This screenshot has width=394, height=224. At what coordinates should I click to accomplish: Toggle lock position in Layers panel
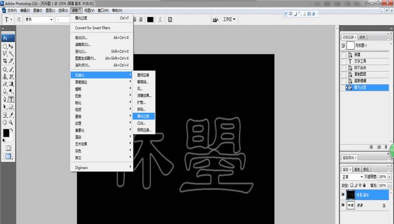click(x=360, y=185)
